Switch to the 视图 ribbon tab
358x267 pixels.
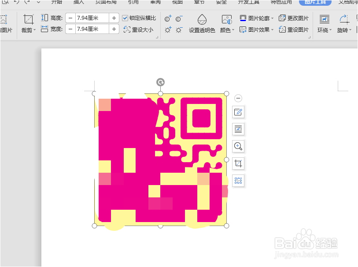pos(177,2)
